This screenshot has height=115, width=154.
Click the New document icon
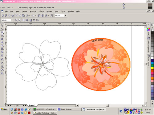(x=3, y=15)
